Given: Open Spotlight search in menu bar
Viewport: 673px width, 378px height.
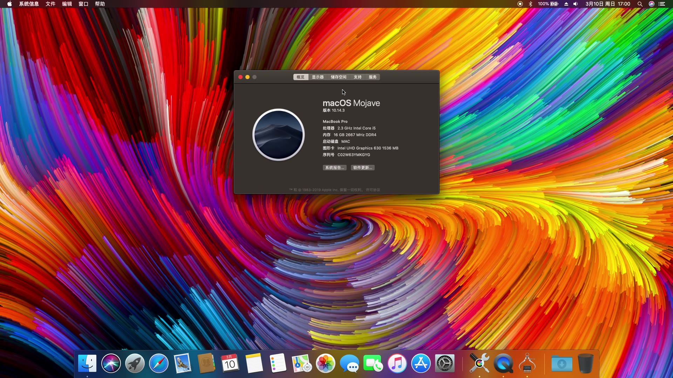Looking at the screenshot, I should tap(640, 4).
